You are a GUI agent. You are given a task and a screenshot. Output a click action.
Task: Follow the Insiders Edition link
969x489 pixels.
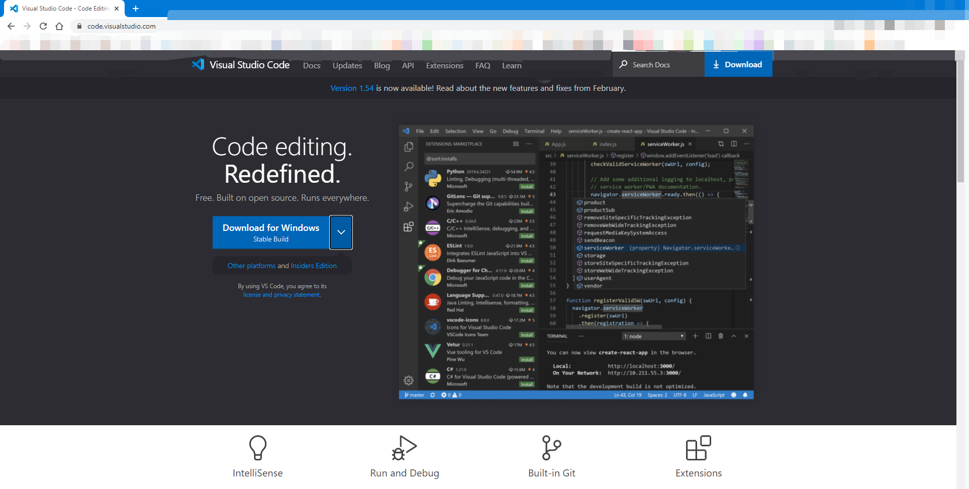[x=314, y=266]
